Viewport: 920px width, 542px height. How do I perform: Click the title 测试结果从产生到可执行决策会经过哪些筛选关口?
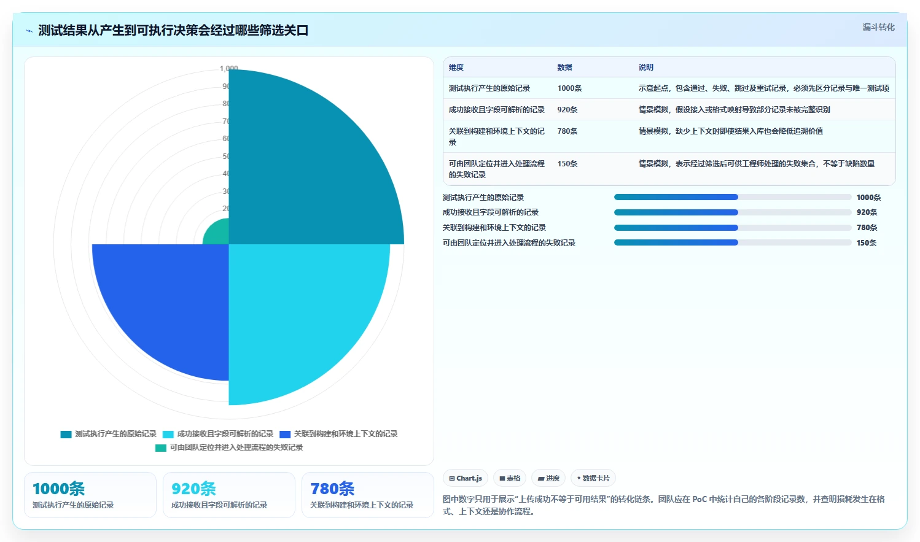coord(173,30)
